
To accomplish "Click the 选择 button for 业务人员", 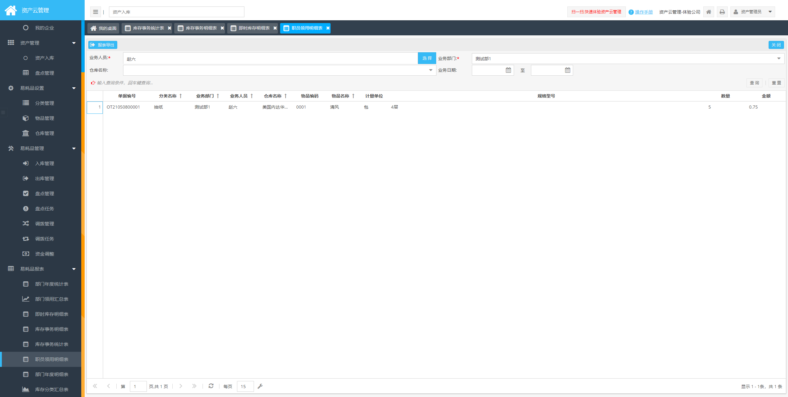I will point(427,58).
